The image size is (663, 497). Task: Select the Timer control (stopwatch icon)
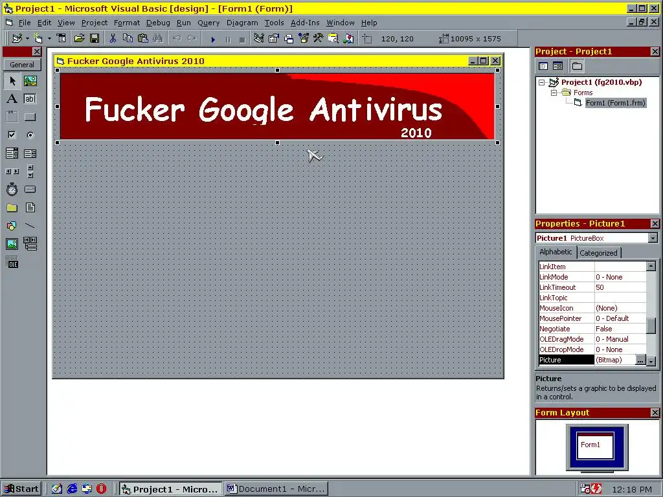pyautogui.click(x=12, y=190)
